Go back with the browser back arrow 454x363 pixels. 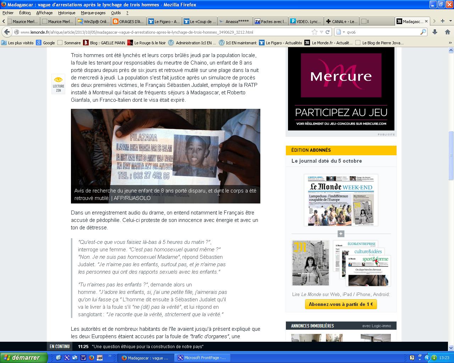6,32
